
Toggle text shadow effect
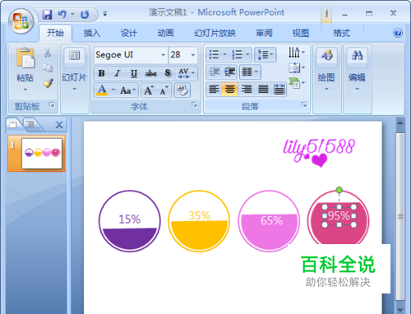(x=168, y=73)
